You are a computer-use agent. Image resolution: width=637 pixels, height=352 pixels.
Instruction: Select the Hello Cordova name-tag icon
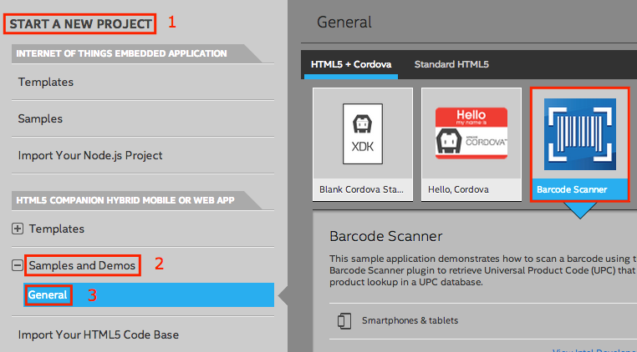[471, 133]
